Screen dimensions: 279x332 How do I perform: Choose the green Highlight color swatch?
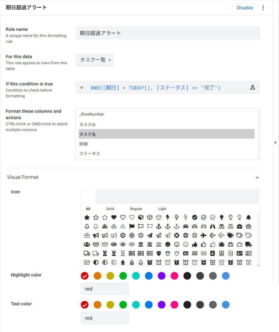coord(123,276)
